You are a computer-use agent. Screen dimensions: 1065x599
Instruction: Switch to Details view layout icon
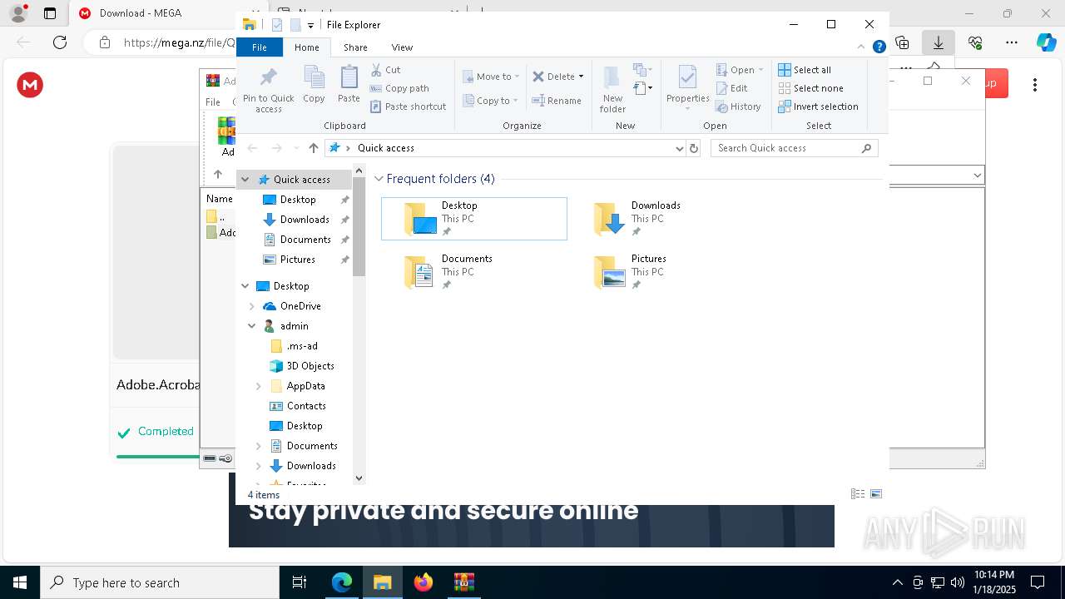coord(858,494)
